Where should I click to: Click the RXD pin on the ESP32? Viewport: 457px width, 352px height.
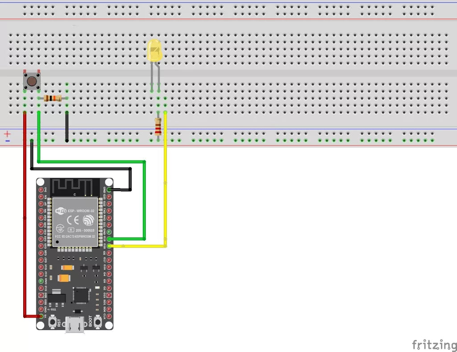tap(109, 218)
